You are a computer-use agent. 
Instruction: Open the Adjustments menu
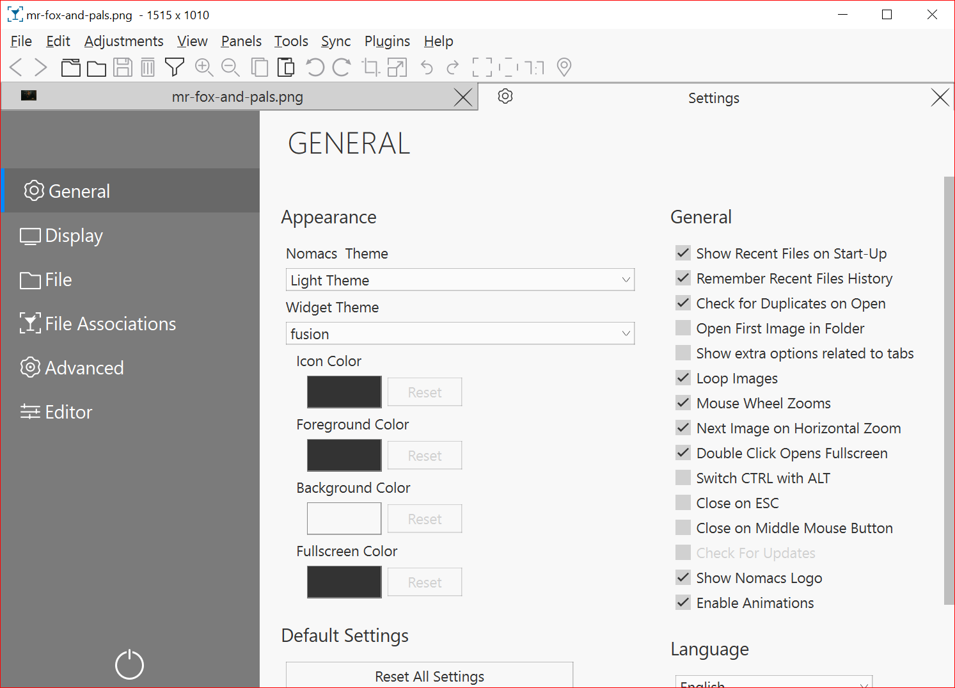tap(123, 41)
